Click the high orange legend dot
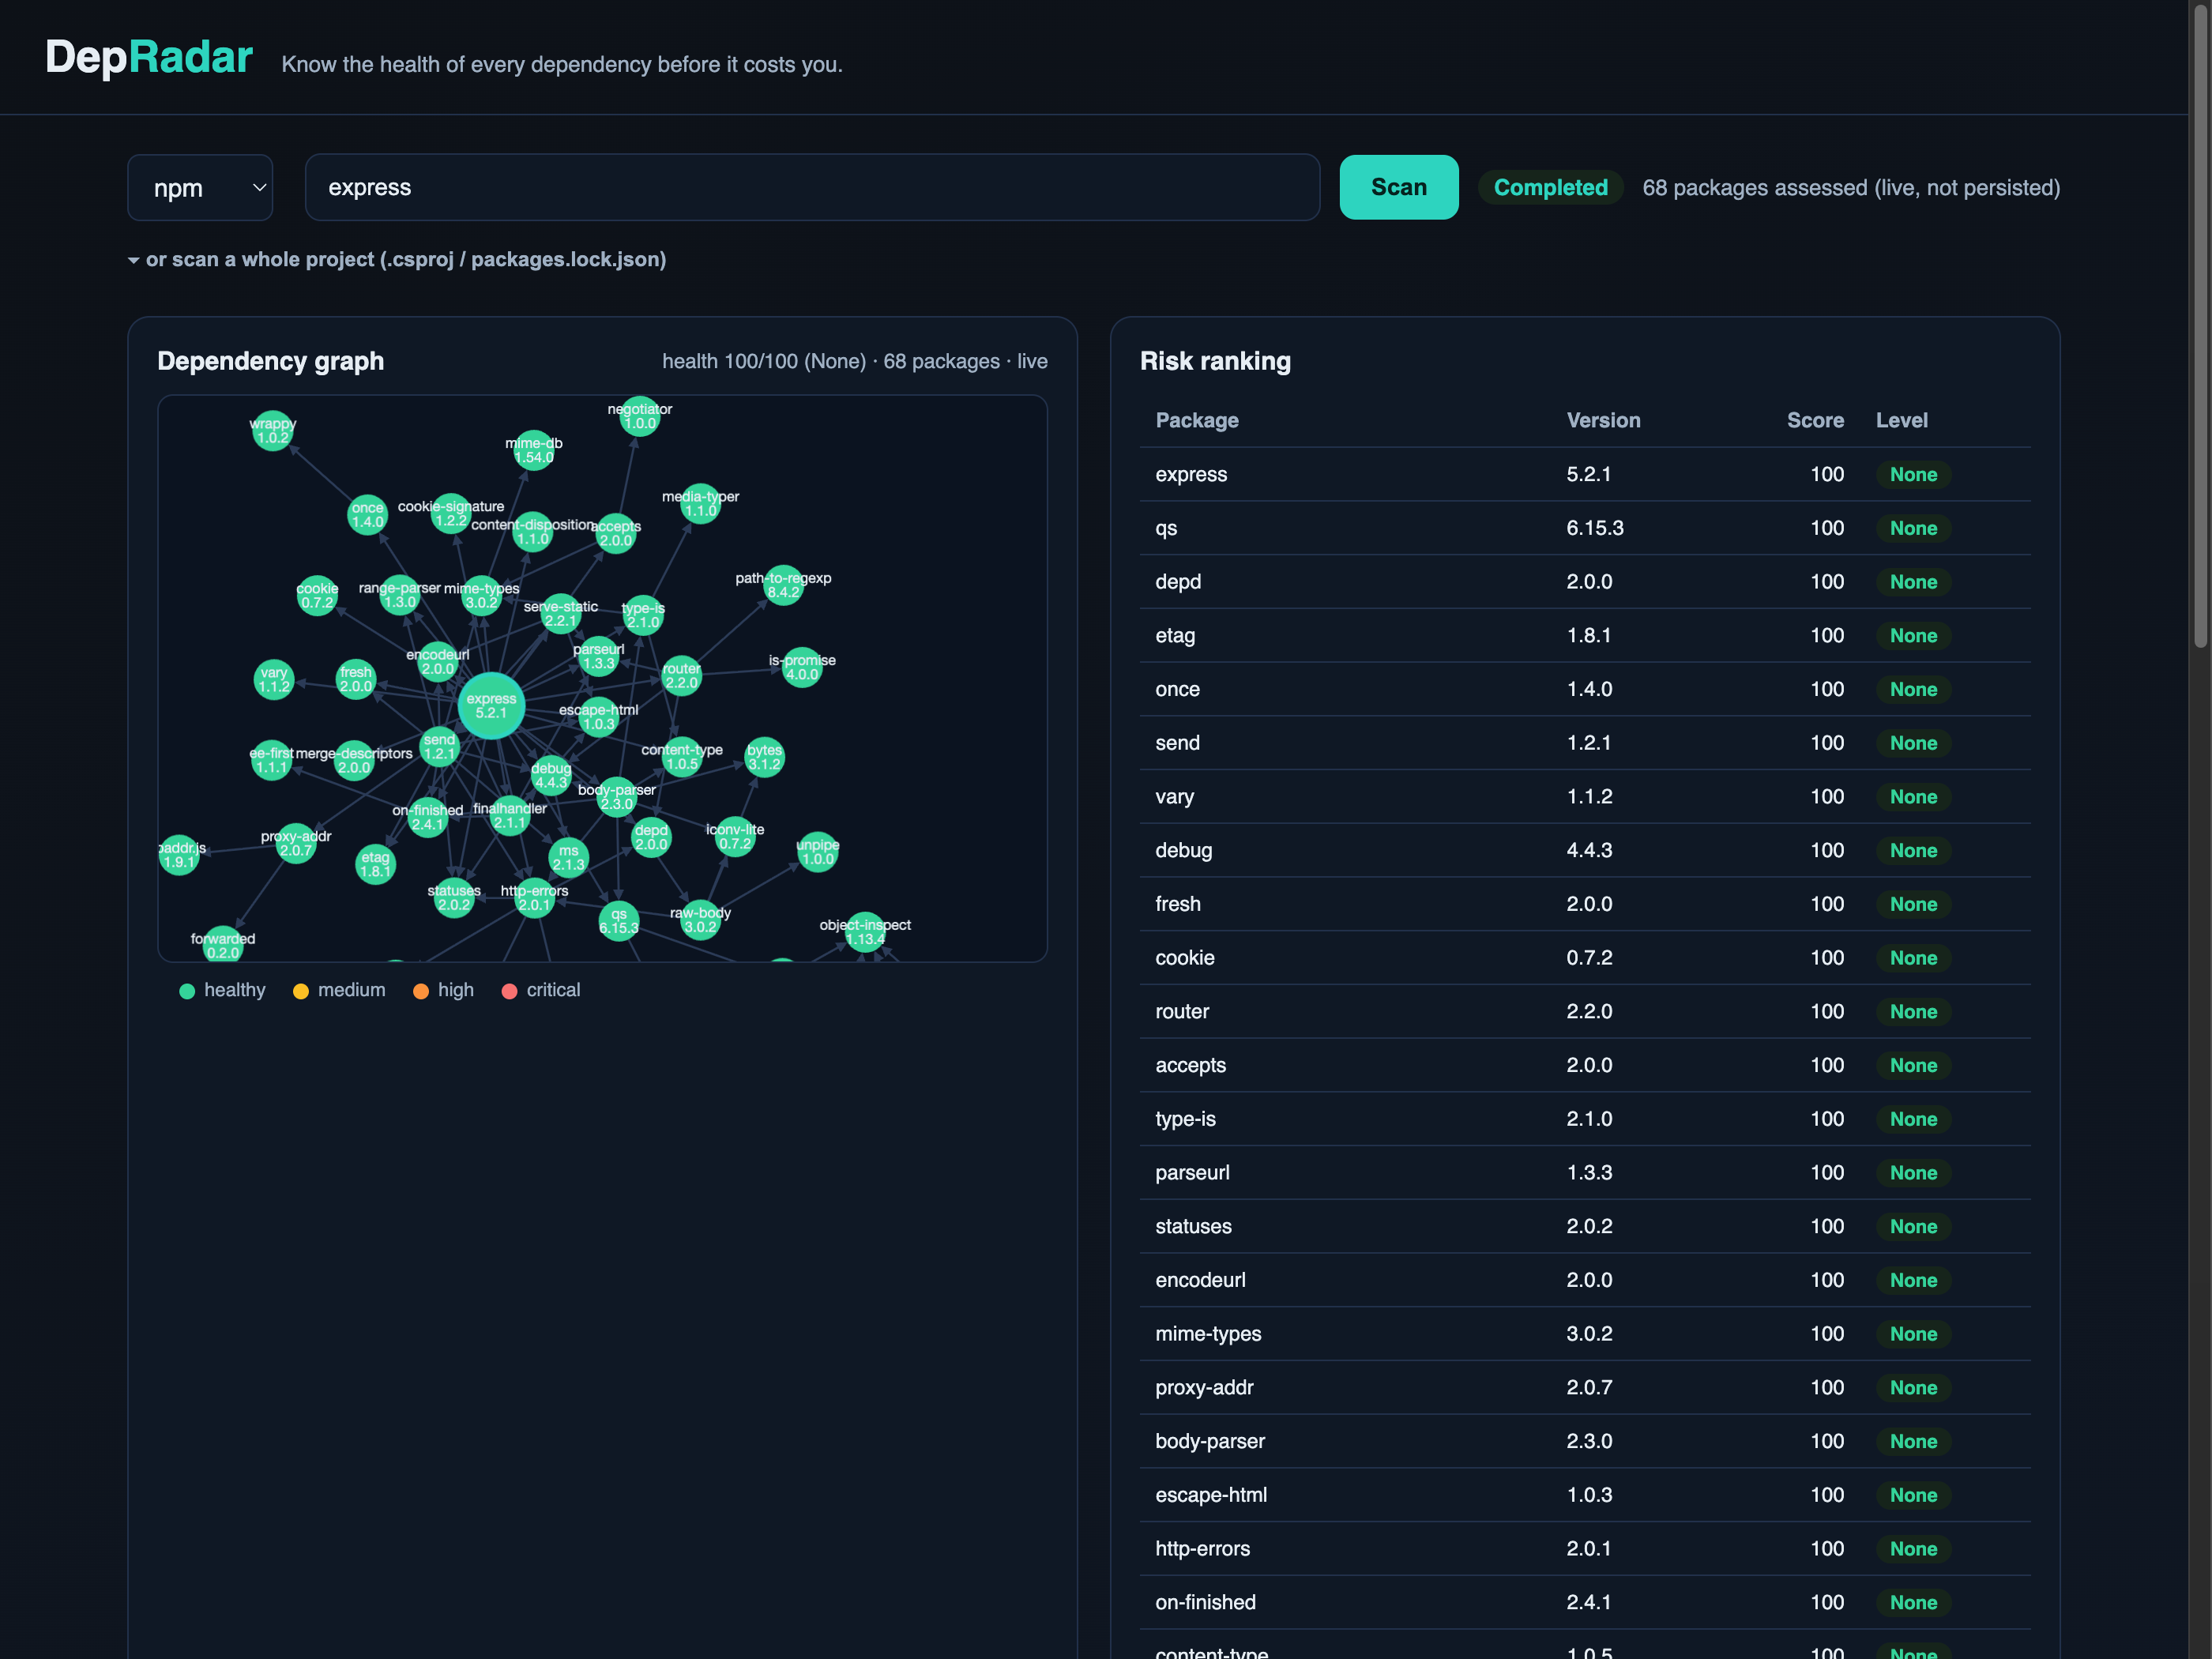 [421, 991]
